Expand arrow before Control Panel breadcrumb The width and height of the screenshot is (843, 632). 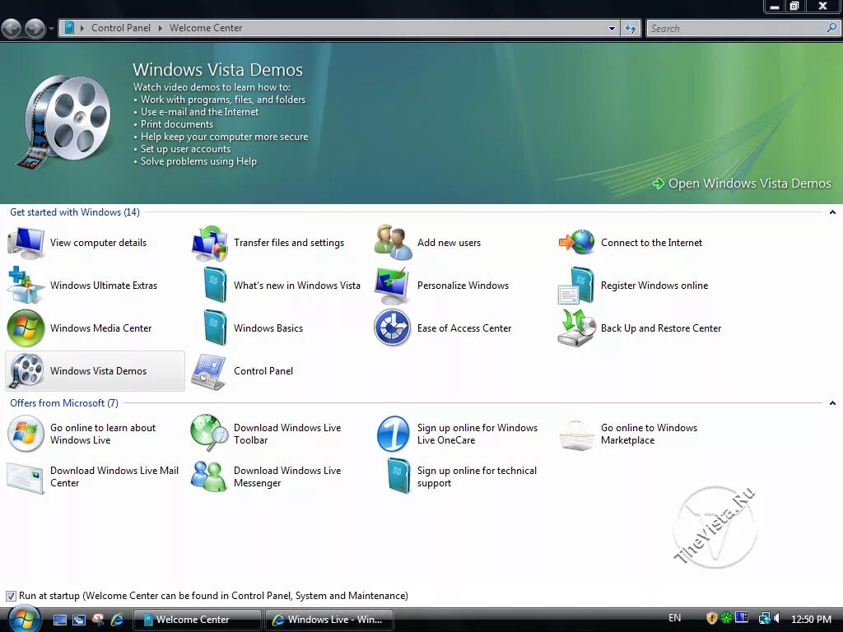[x=82, y=28]
